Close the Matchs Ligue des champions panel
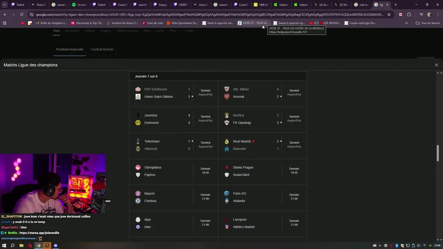The image size is (443, 249). tap(436, 65)
